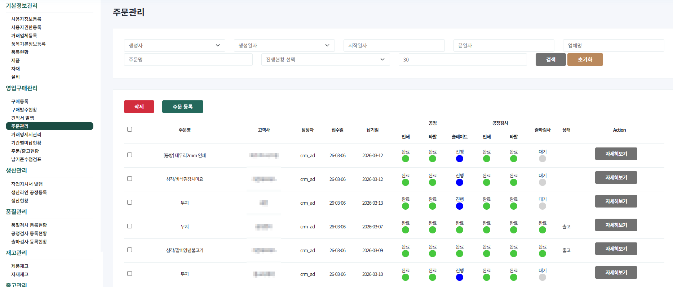Open the 진행현황 선택 dropdown
This screenshot has width=673, height=287.
(x=325, y=60)
